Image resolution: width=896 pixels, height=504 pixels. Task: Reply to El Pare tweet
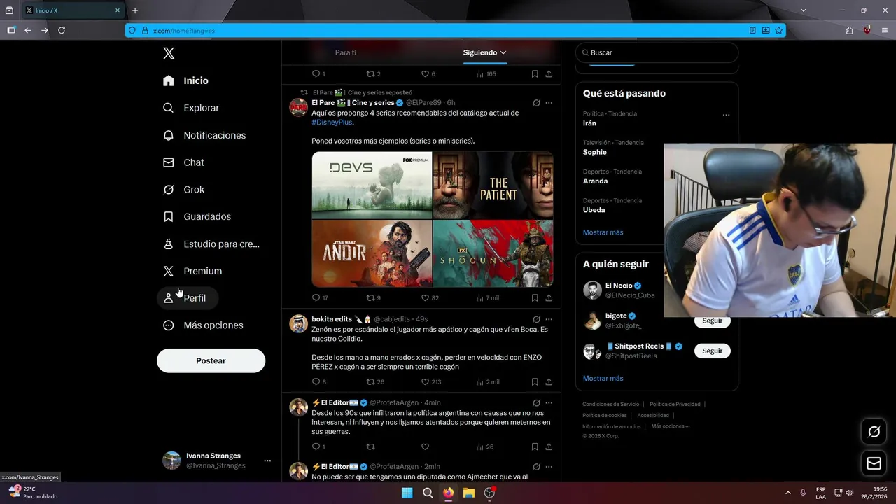[316, 297]
